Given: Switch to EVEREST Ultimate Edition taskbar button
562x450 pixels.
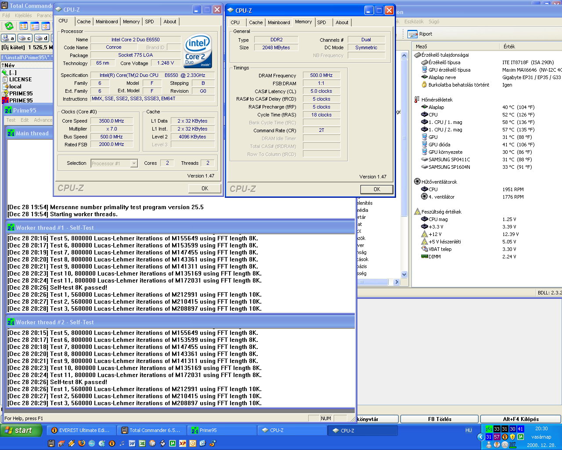Looking at the screenshot, I should coord(81,430).
